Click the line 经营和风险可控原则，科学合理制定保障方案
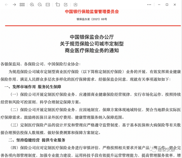 pos(41,102)
